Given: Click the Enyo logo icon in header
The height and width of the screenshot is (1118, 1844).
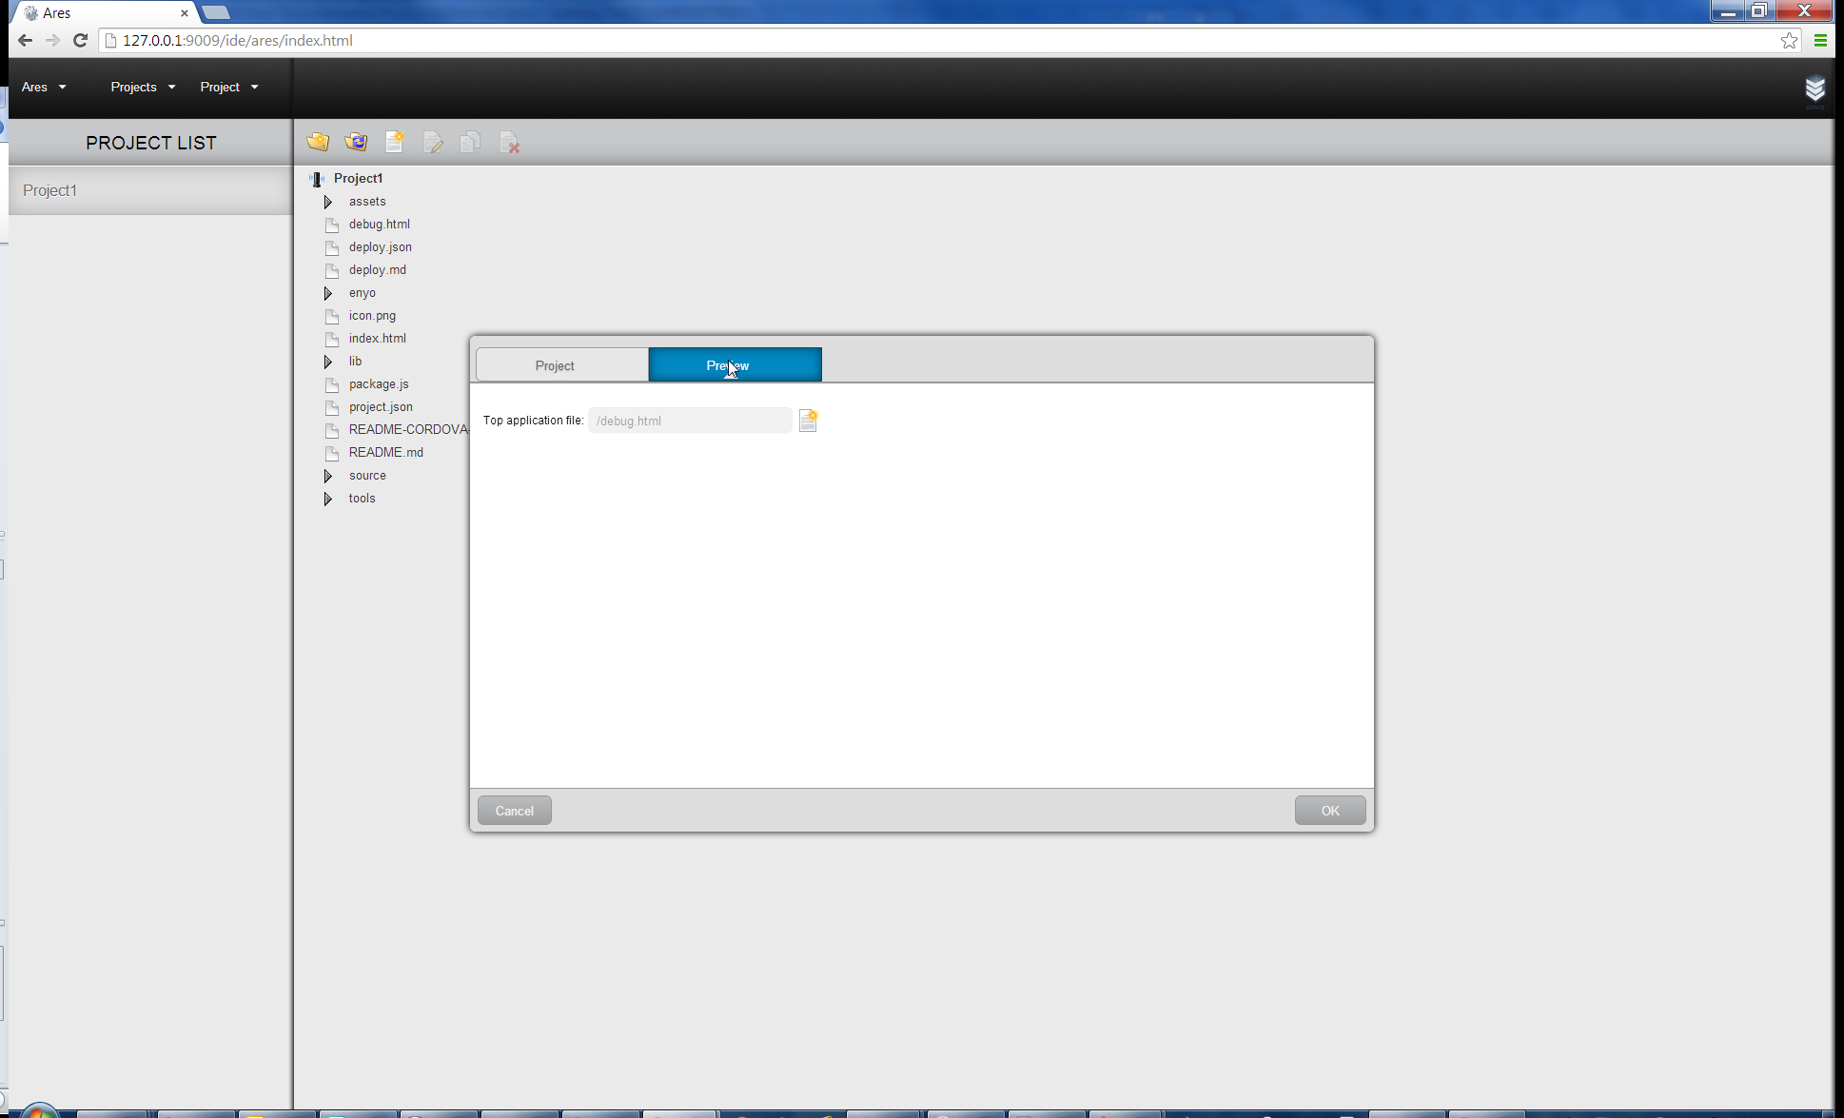Looking at the screenshot, I should pyautogui.click(x=1815, y=89).
